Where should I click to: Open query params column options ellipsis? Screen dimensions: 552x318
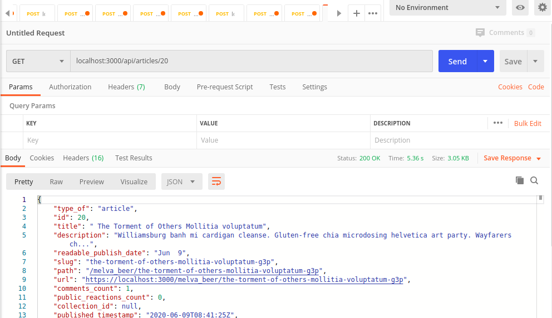tap(498, 123)
